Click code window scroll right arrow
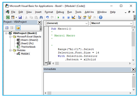This screenshot has width=139, height=98. coord(130,63)
